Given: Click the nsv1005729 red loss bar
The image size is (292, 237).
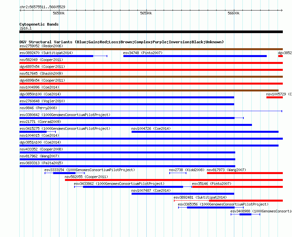Looking at the screenshot, I should (275, 97).
